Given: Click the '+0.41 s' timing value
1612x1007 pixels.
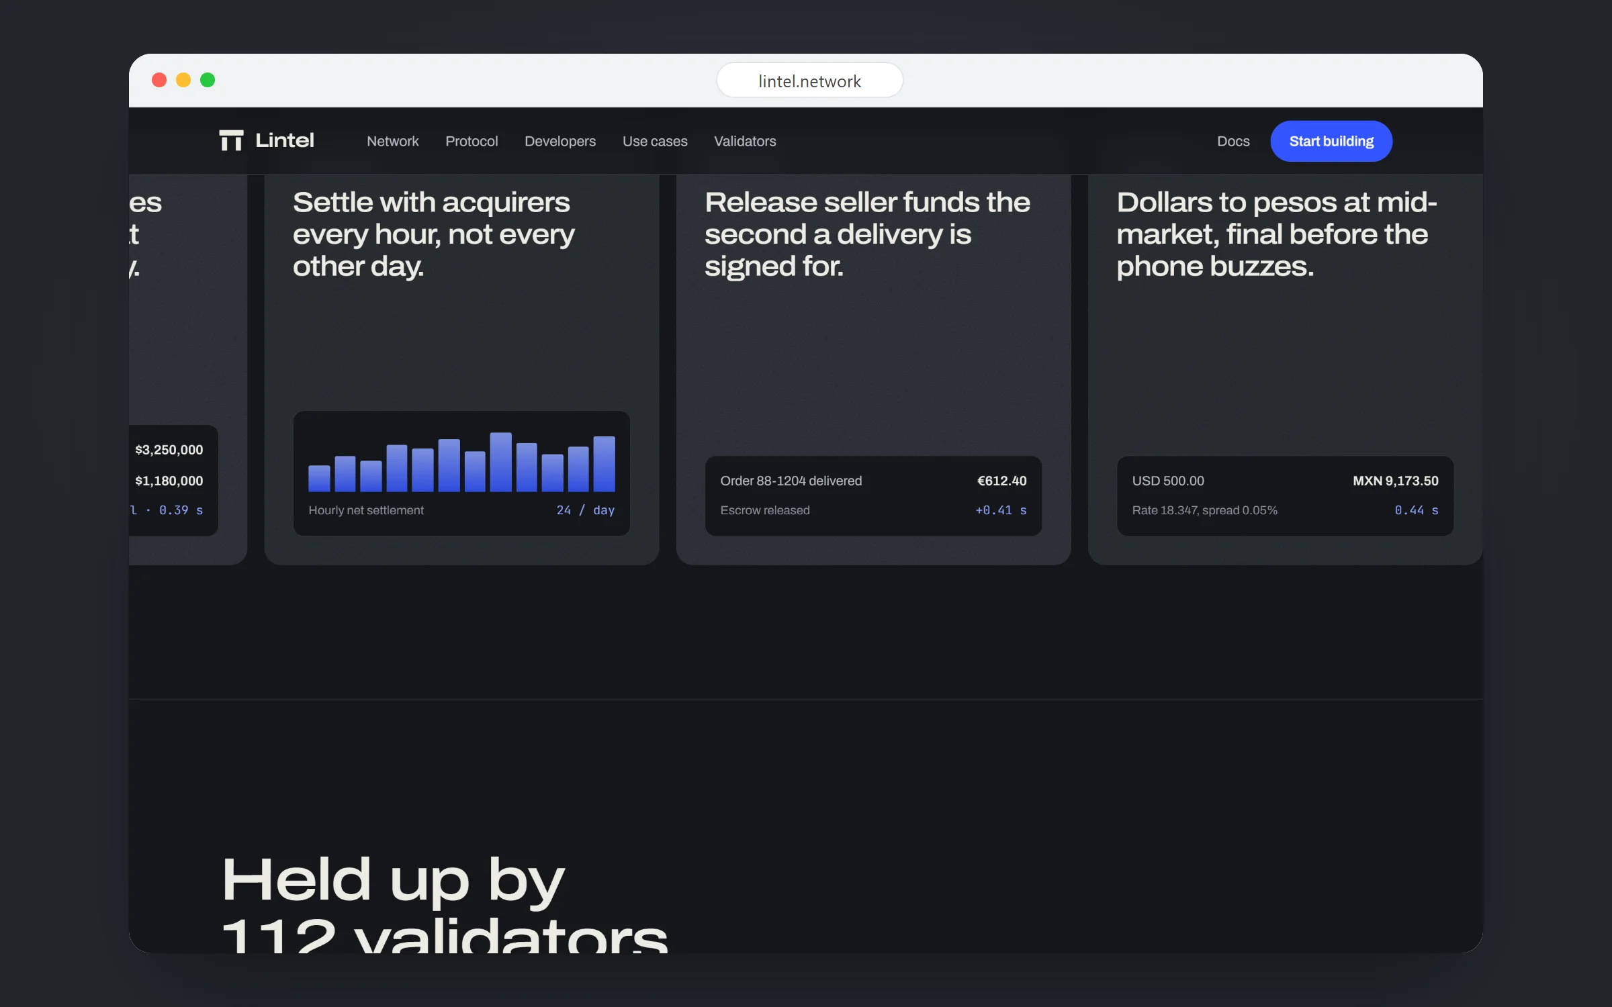Looking at the screenshot, I should (1001, 510).
